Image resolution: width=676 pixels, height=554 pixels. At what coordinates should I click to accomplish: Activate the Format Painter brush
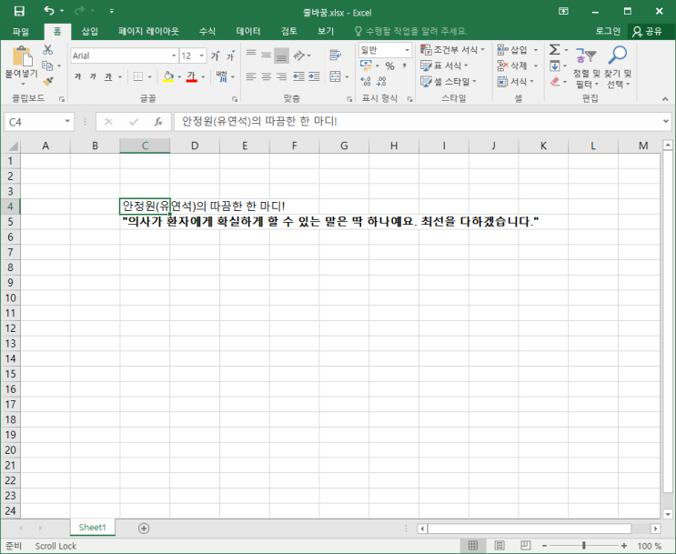point(47,81)
